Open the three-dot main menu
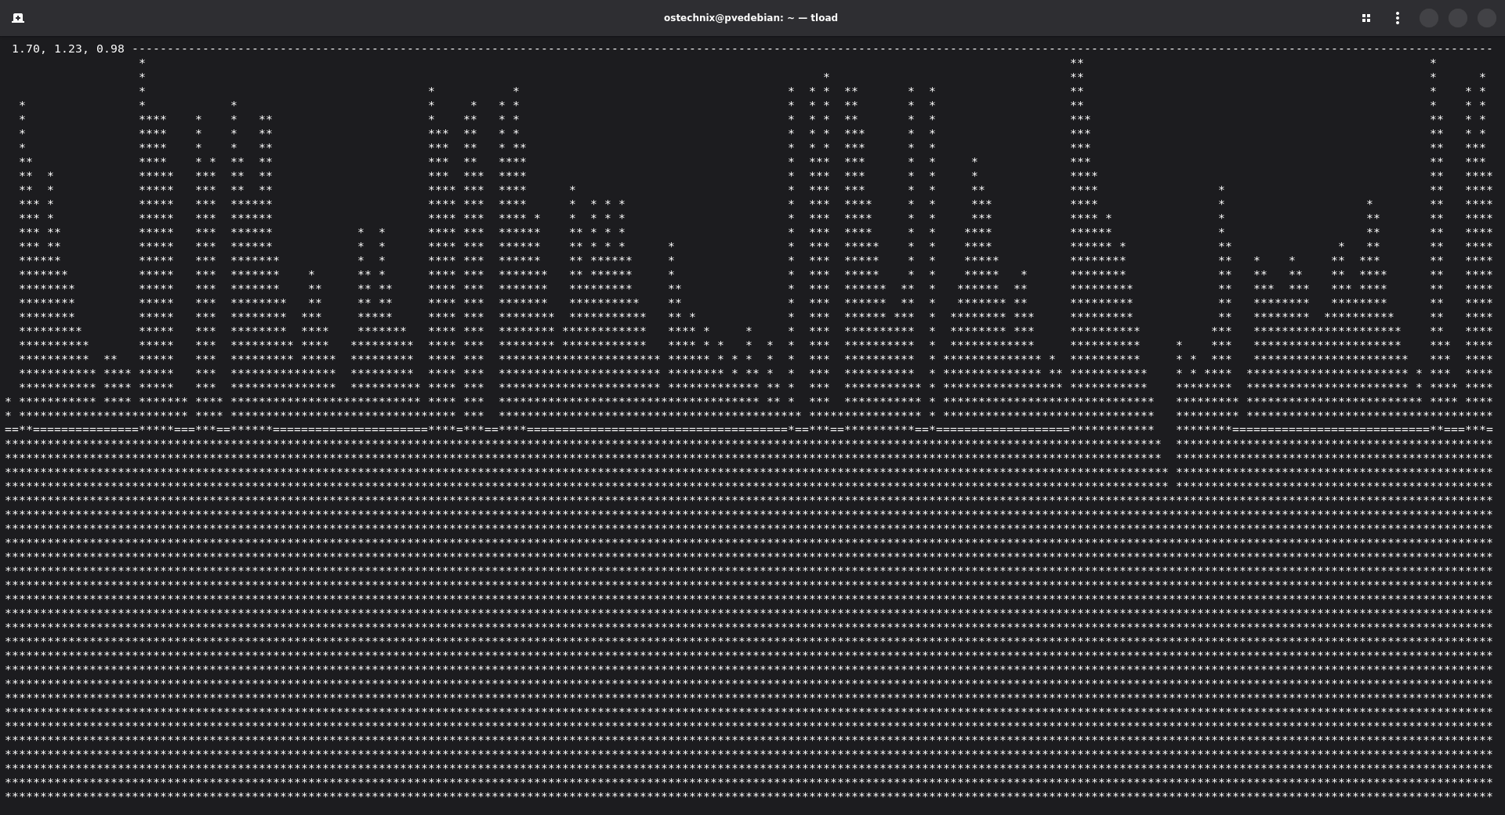 [1398, 18]
